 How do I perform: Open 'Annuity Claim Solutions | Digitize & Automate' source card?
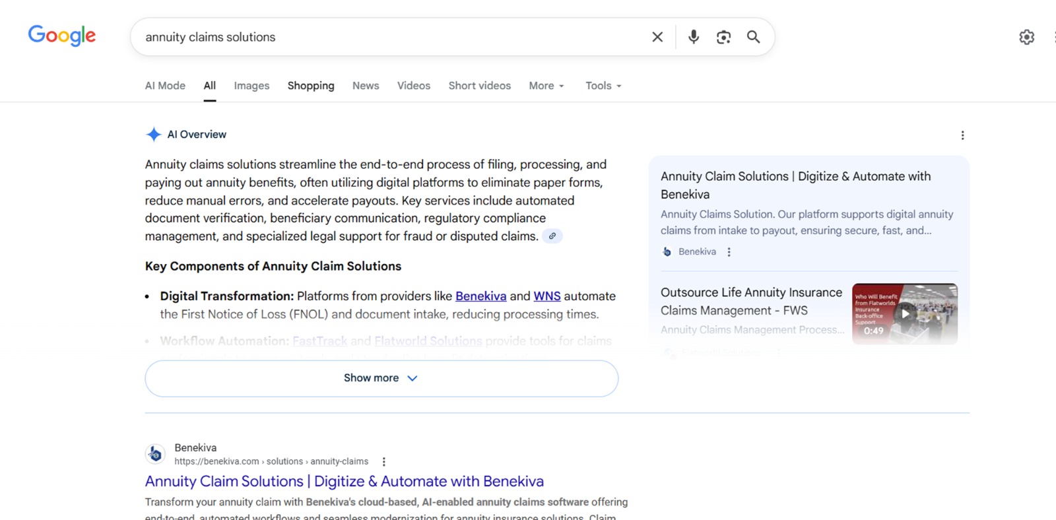tap(808, 212)
